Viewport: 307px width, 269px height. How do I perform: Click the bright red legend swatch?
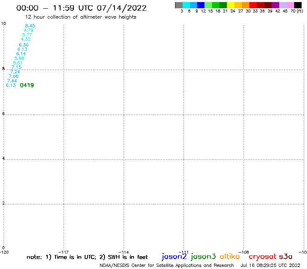253,5
